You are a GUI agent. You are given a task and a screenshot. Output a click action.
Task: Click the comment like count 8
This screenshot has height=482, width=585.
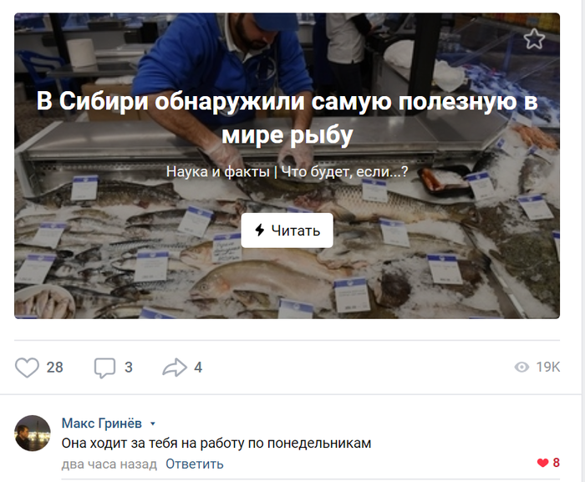point(556,463)
